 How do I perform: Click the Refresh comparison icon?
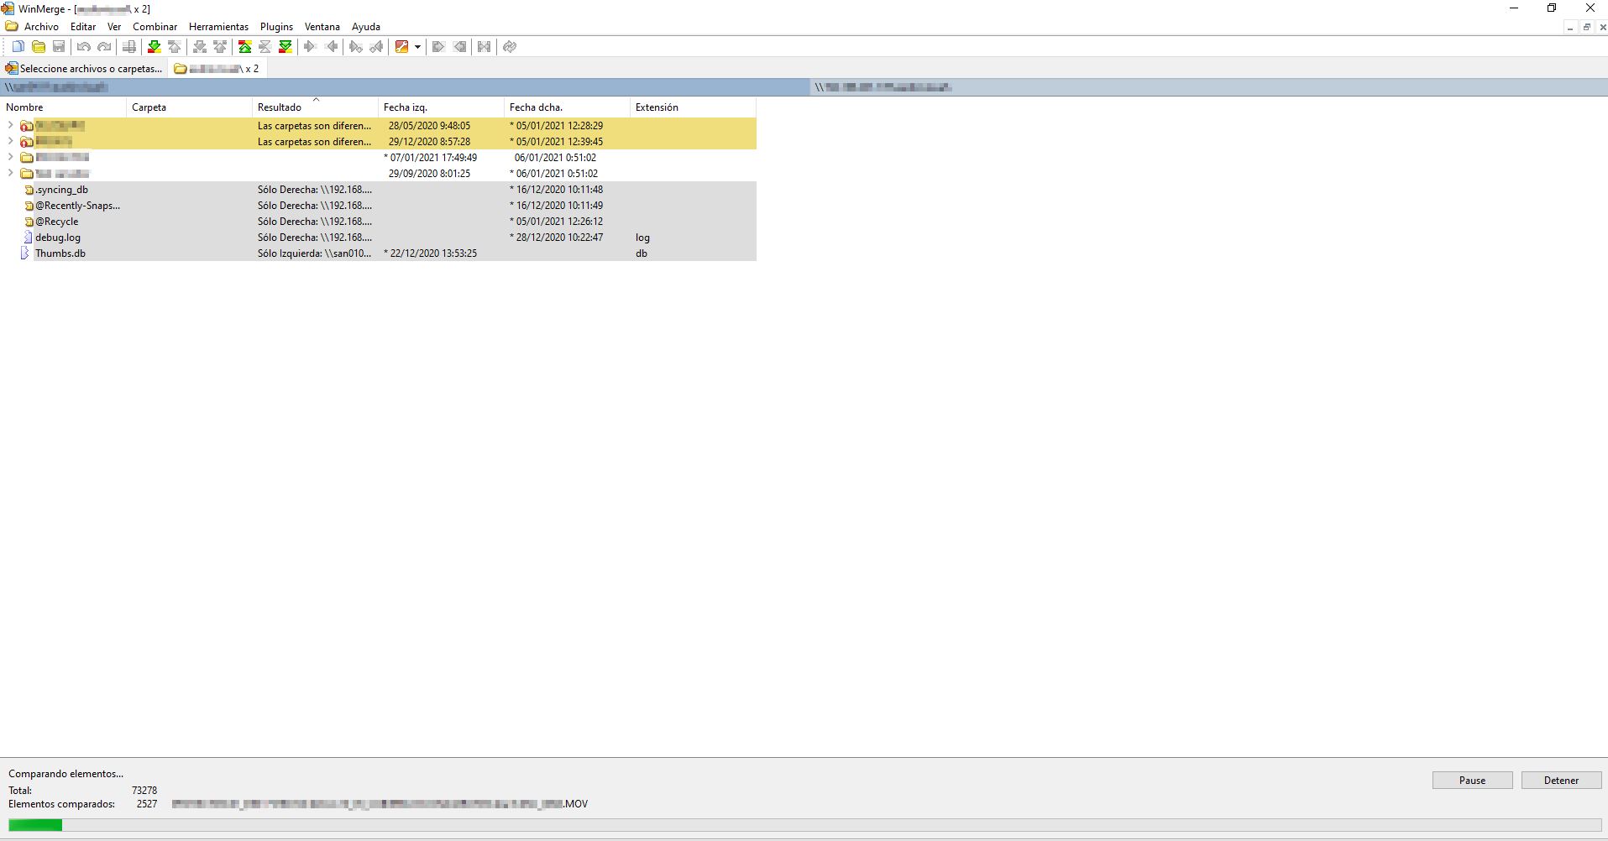509,46
